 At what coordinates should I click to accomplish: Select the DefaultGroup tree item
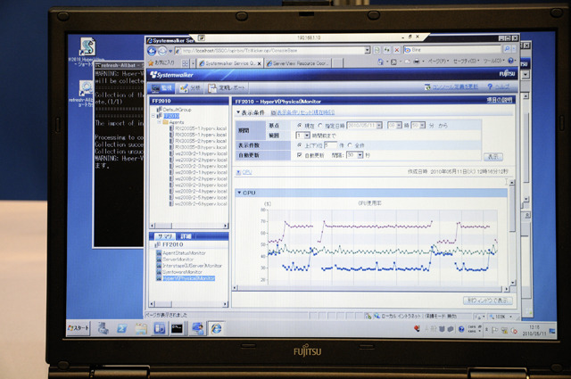point(177,109)
